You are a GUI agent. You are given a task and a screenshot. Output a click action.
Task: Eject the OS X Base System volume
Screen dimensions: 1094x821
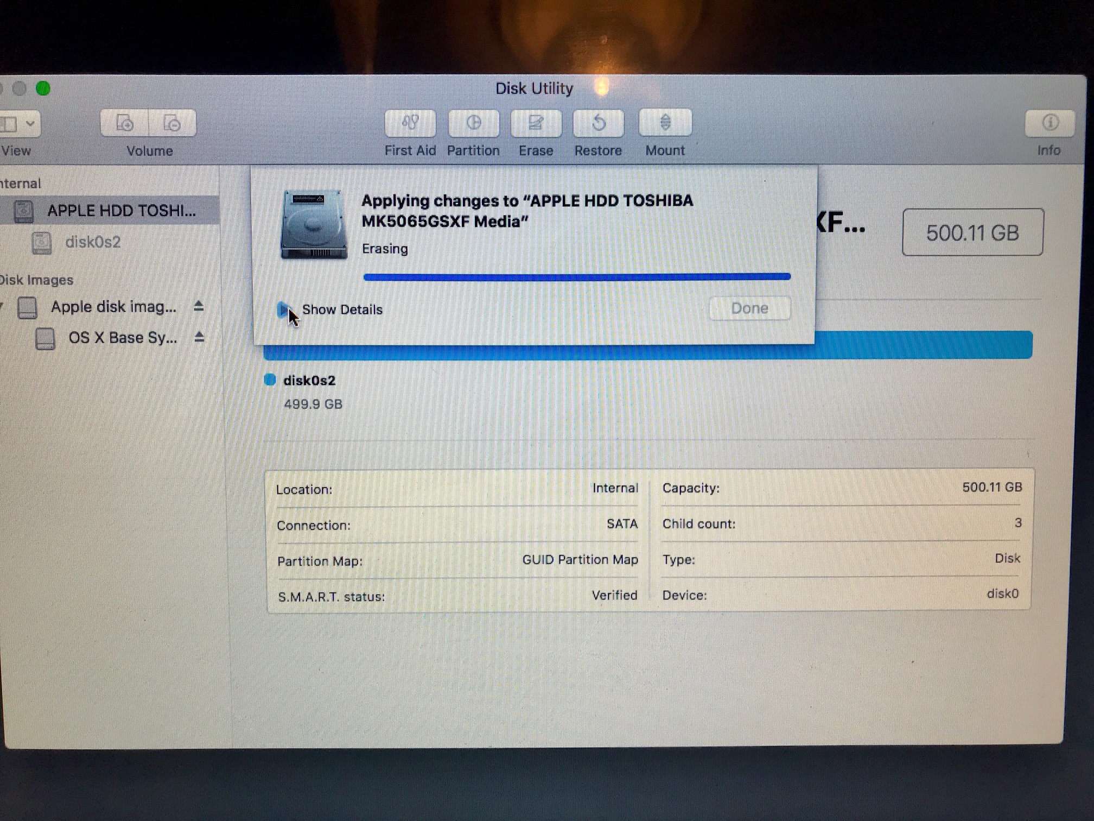(x=199, y=337)
